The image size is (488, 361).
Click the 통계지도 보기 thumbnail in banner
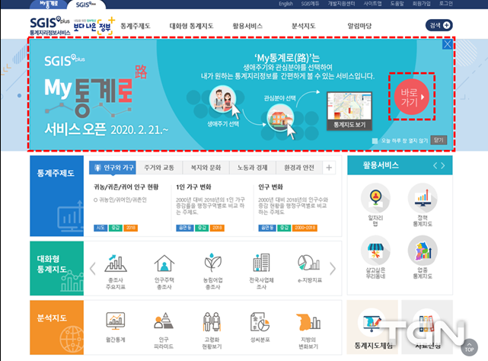point(349,111)
